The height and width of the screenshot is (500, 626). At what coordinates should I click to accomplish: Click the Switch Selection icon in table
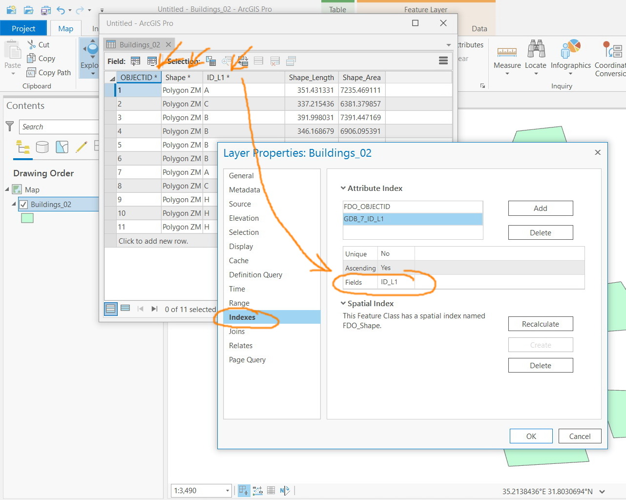243,61
